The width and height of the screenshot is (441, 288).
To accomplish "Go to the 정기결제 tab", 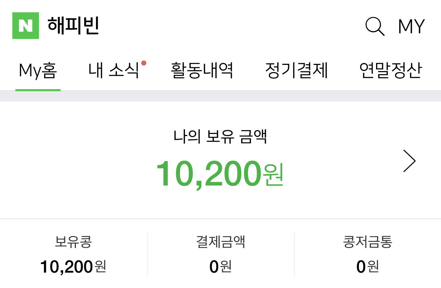I will point(296,71).
